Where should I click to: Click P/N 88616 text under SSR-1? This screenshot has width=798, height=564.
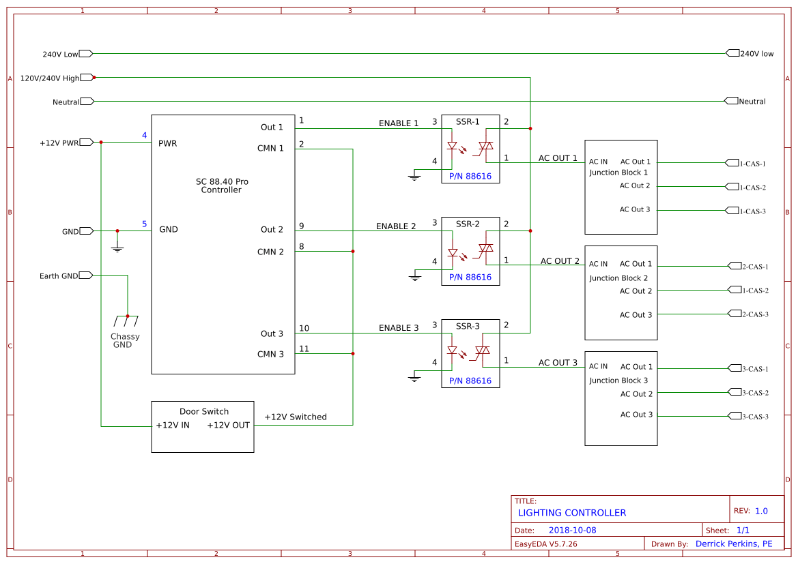pyautogui.click(x=470, y=177)
